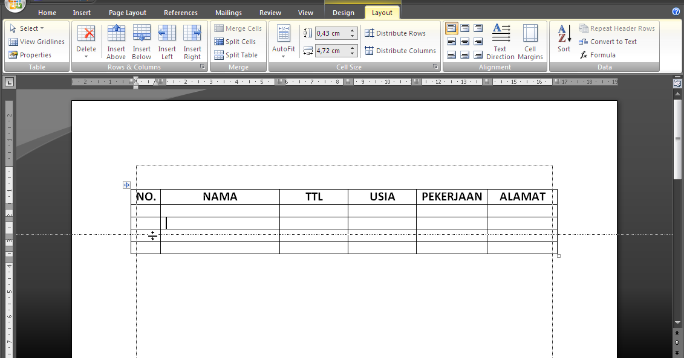
Task: Select the Align Center alignment option
Action: [x=464, y=41]
